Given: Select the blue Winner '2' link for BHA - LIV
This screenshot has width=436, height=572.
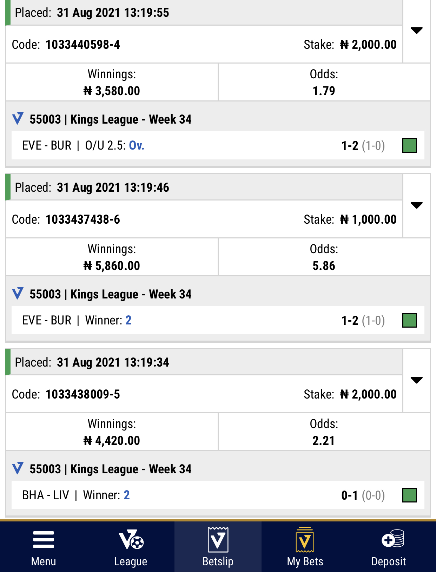Looking at the screenshot, I should 127,495.
